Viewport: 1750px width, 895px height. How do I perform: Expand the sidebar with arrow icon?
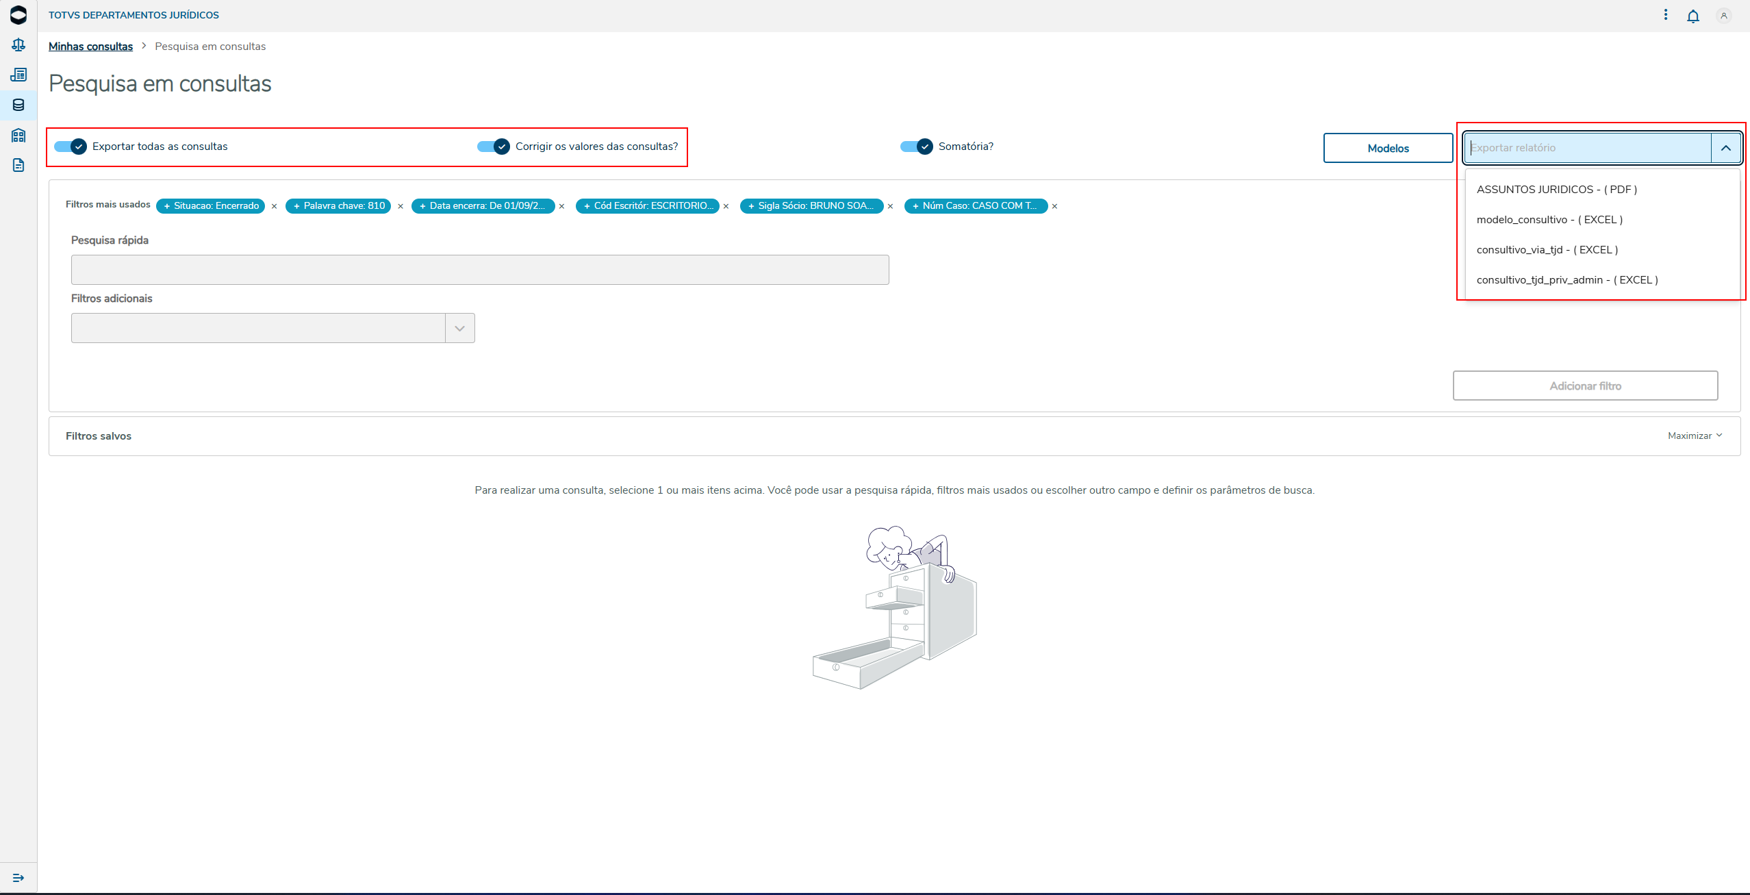[x=18, y=878]
